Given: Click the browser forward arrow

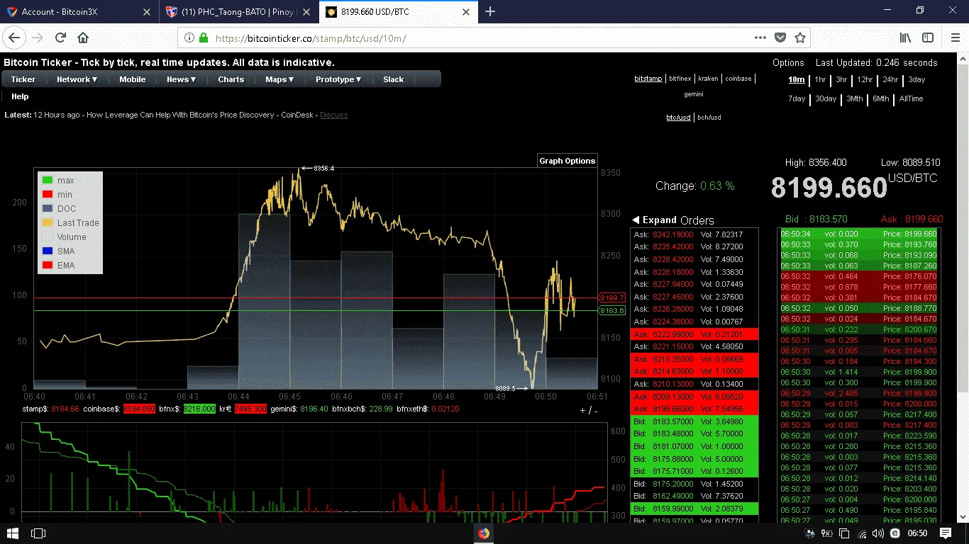Looking at the screenshot, I should (x=38, y=38).
